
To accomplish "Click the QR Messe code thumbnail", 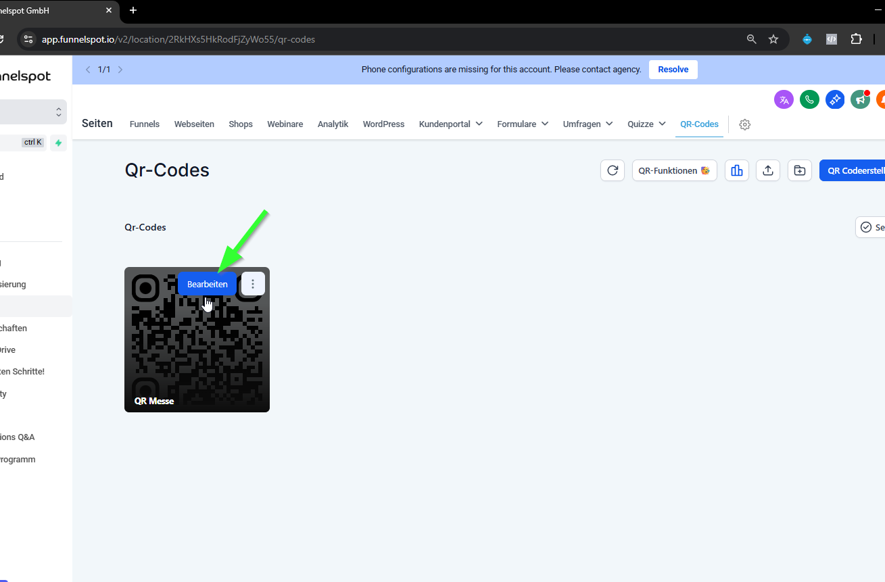I will [197, 339].
